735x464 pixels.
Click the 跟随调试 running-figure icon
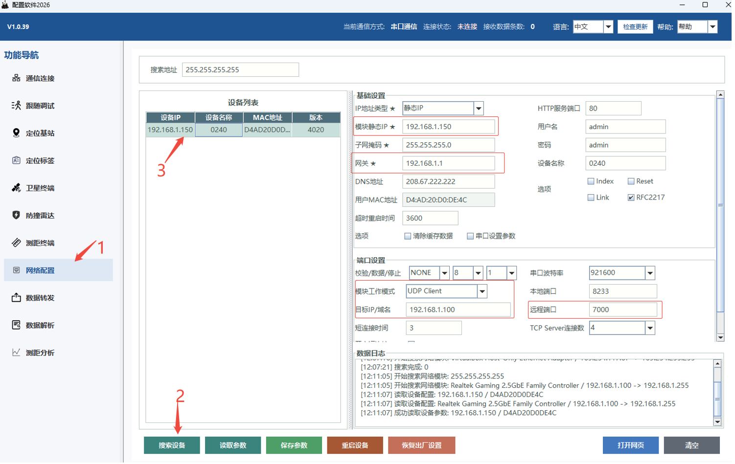click(16, 106)
